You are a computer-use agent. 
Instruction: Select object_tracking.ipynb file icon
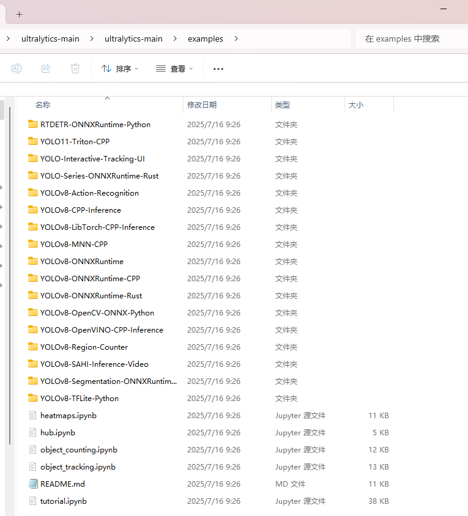click(x=32, y=466)
